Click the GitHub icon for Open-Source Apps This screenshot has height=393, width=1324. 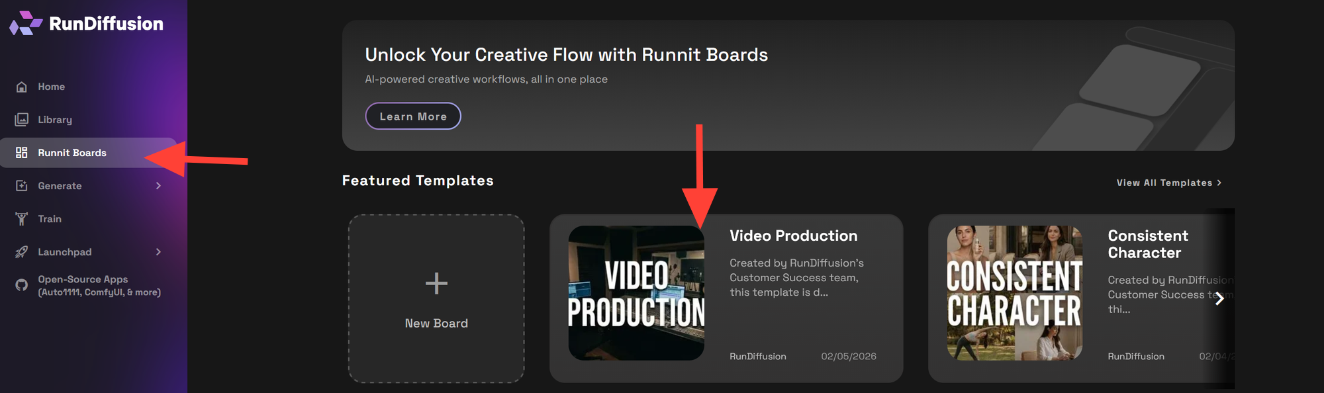click(x=22, y=285)
